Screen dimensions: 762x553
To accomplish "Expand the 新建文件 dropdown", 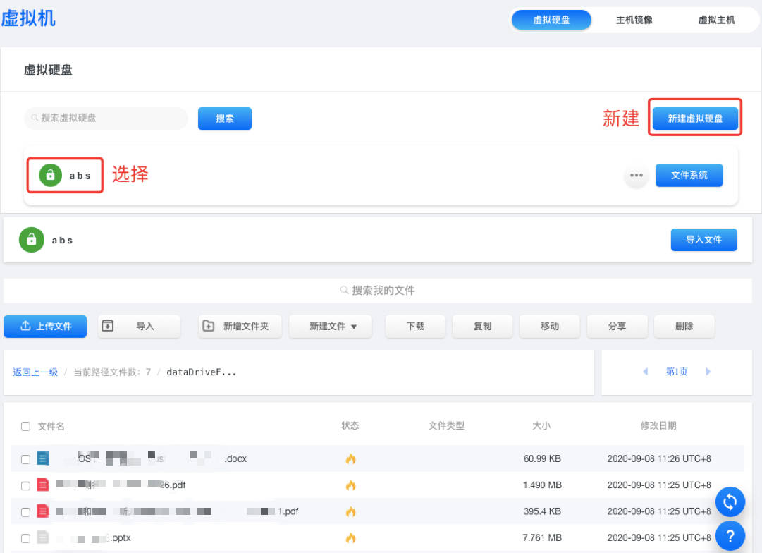I will pos(331,326).
